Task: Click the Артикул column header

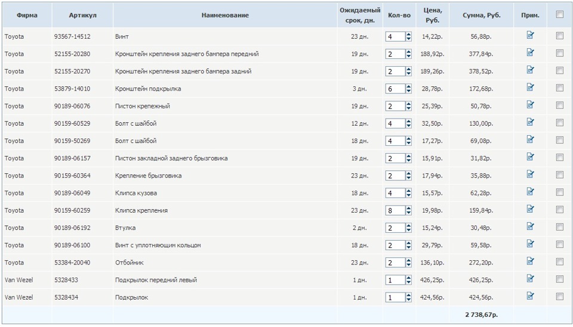Action: tap(82, 15)
